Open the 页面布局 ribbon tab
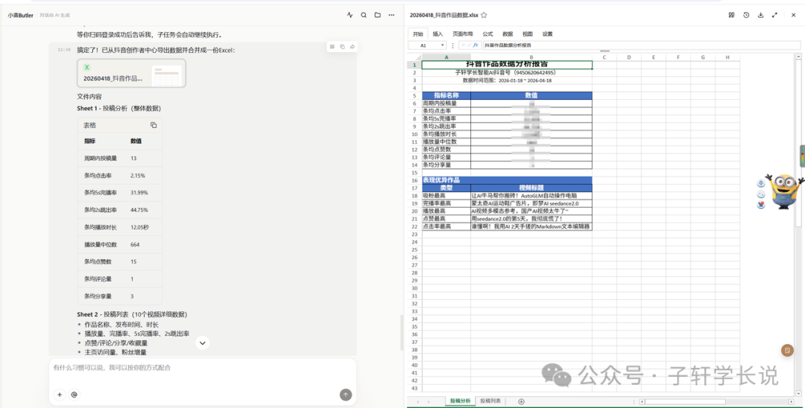The height and width of the screenshot is (408, 805). click(463, 34)
